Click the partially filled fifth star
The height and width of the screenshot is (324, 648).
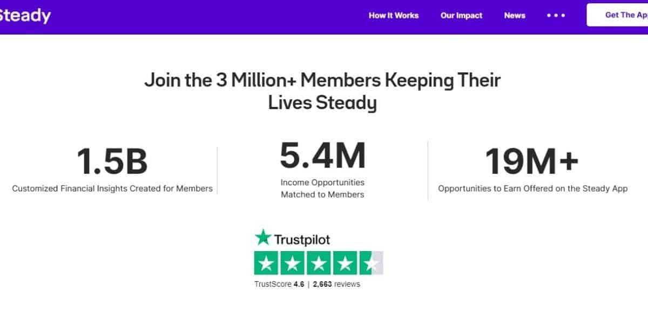[x=371, y=264]
